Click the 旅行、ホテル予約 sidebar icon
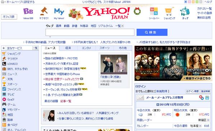215x131 pixels. coord(4,69)
